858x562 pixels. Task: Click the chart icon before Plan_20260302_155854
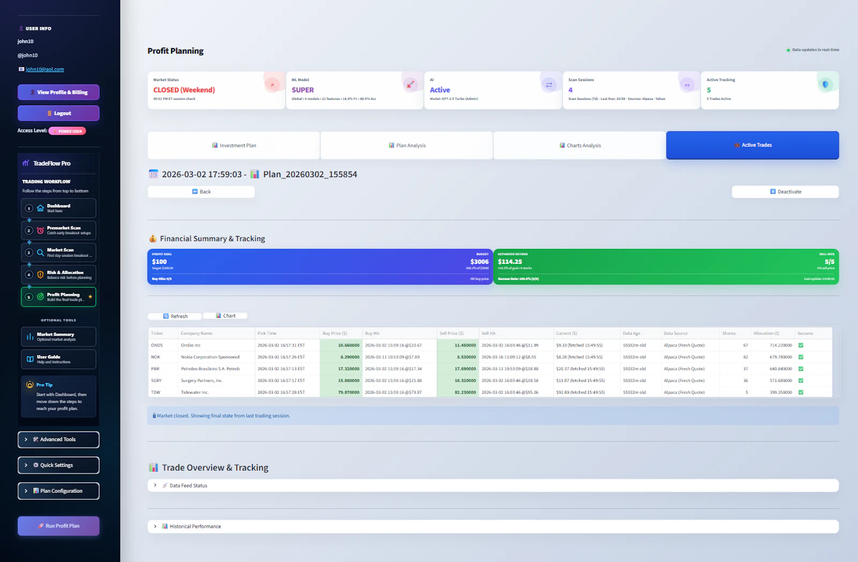coord(255,174)
